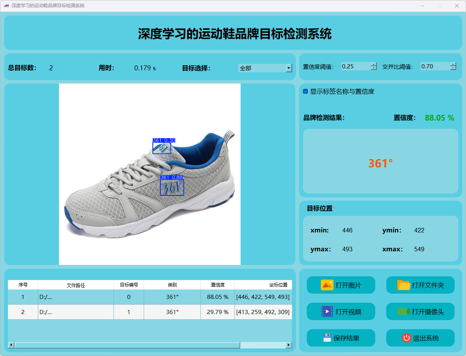Select the 类别 cell in row 2
The height and width of the screenshot is (356, 466).
click(172, 312)
